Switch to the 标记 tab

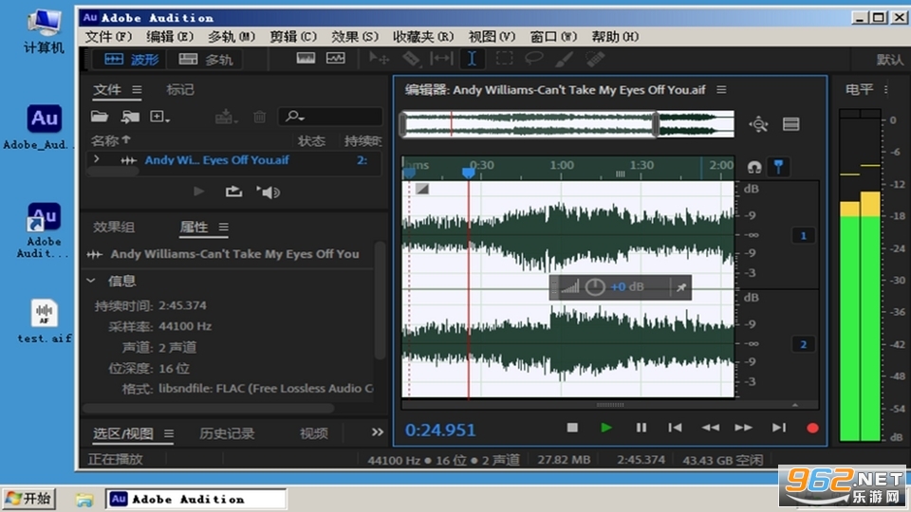180,89
